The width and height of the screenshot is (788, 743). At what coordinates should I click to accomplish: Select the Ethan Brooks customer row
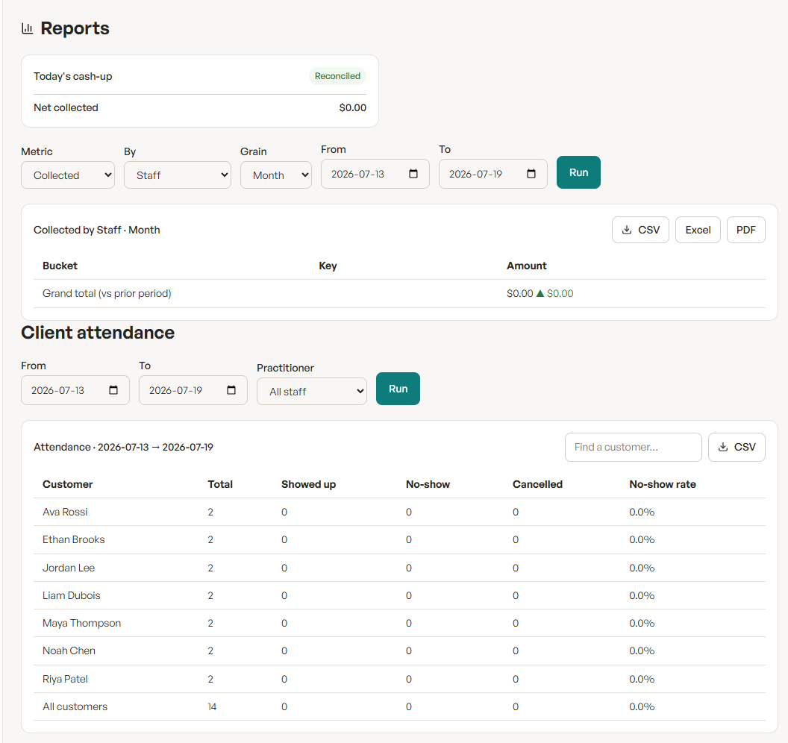click(x=399, y=540)
